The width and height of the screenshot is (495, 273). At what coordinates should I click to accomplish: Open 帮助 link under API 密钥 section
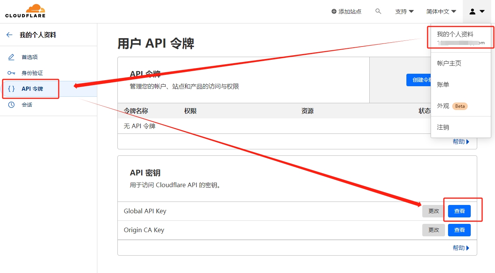click(x=461, y=248)
